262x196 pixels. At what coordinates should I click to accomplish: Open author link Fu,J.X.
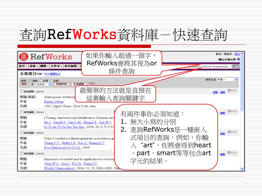(x=76, y=164)
